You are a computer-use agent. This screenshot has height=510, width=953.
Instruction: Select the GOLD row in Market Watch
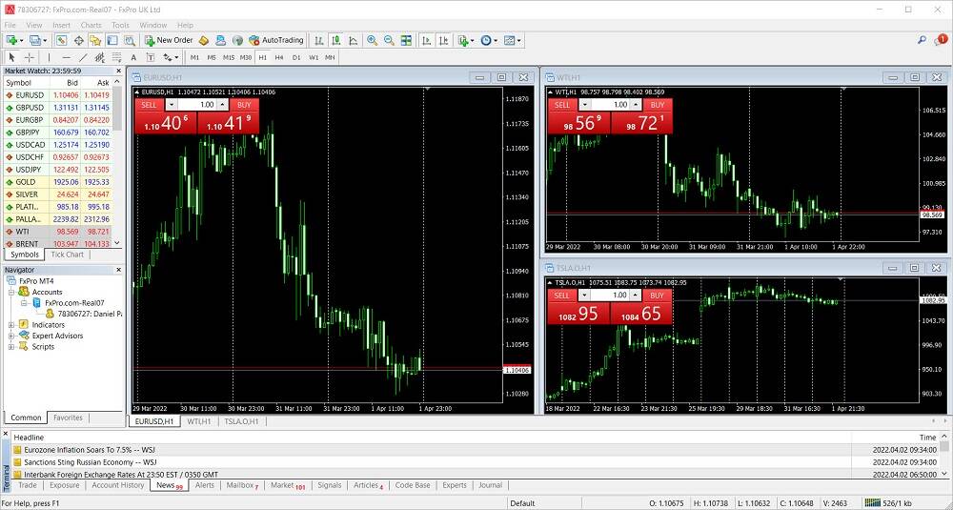coord(26,181)
